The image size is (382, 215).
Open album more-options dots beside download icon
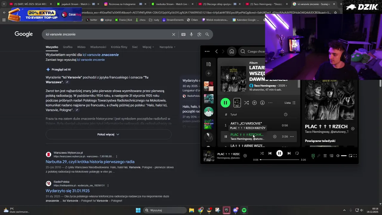270,103
